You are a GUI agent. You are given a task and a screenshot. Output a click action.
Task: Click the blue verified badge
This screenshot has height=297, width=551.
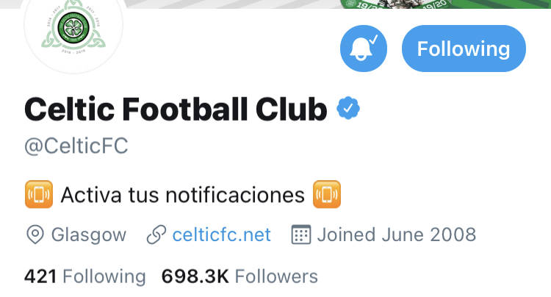tap(347, 109)
